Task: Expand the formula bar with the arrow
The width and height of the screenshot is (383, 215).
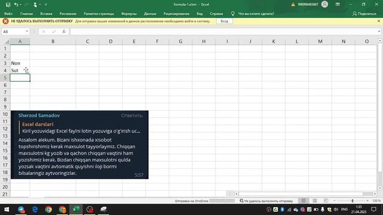Action: 379,32
